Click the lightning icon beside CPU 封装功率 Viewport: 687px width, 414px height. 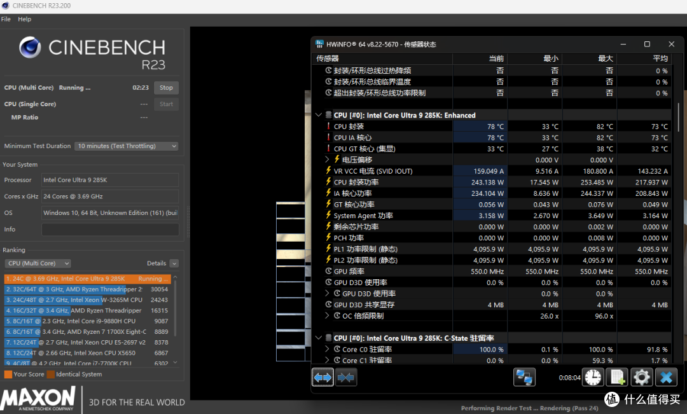[x=328, y=182]
